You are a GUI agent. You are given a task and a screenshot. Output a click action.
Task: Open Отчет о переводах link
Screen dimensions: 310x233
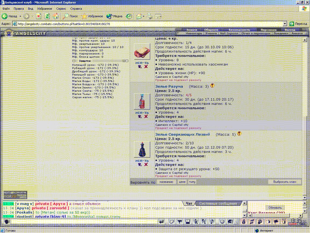tap(256, 33)
